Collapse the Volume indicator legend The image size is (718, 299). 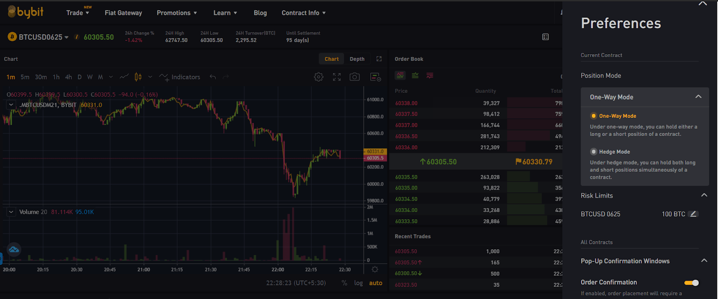click(11, 212)
